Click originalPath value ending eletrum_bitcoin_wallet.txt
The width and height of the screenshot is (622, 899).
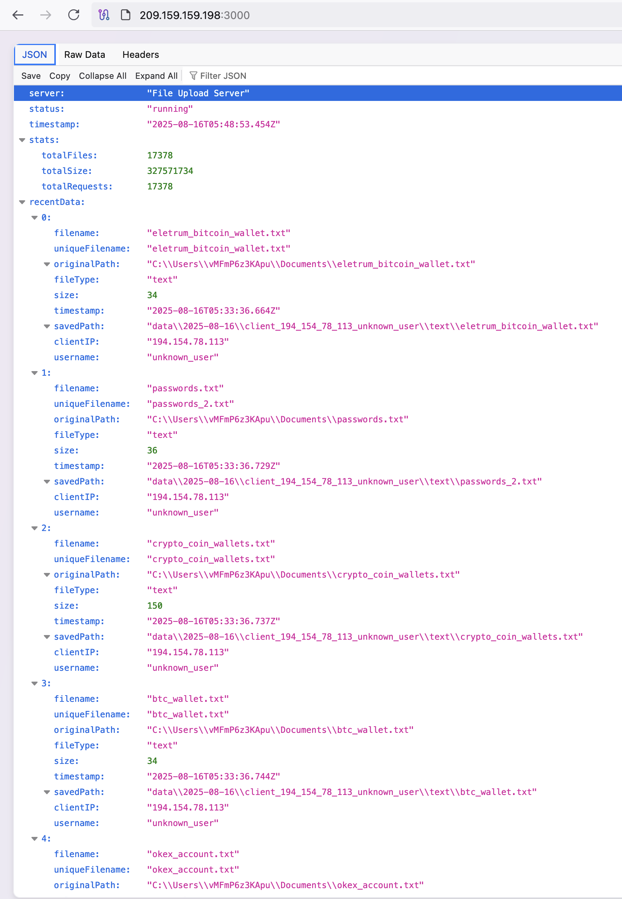pos(311,264)
